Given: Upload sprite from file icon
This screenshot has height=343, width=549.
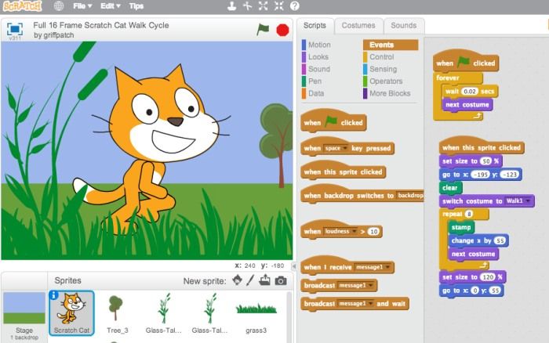Looking at the screenshot, I should [265, 280].
